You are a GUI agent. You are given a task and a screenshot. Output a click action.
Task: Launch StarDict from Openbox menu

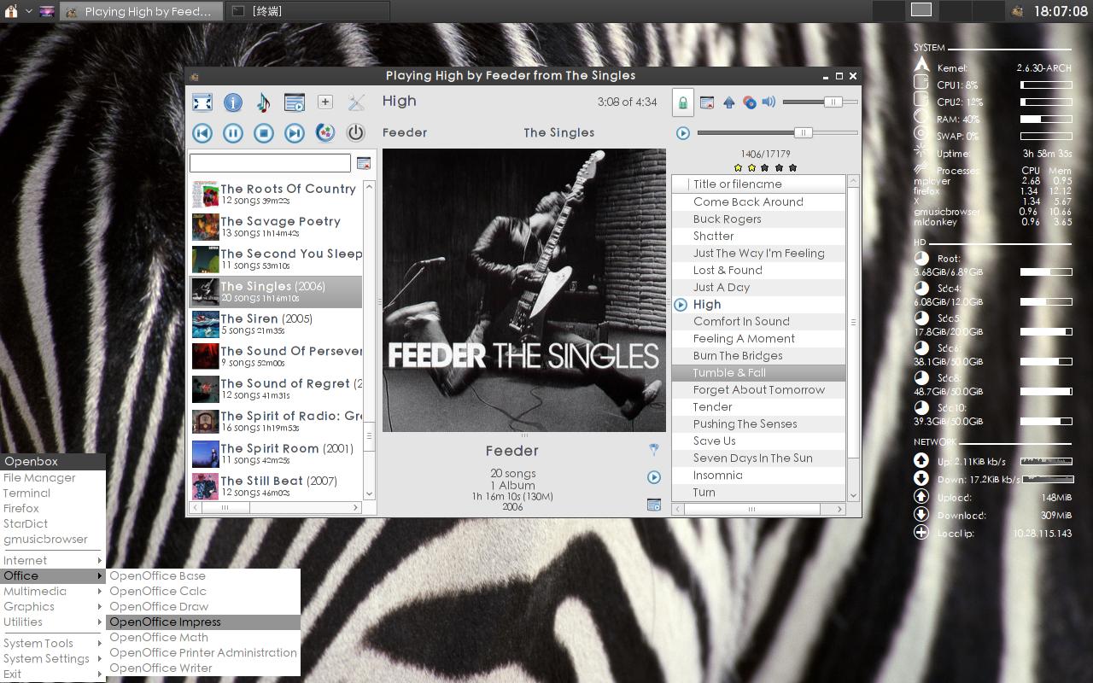(x=53, y=524)
